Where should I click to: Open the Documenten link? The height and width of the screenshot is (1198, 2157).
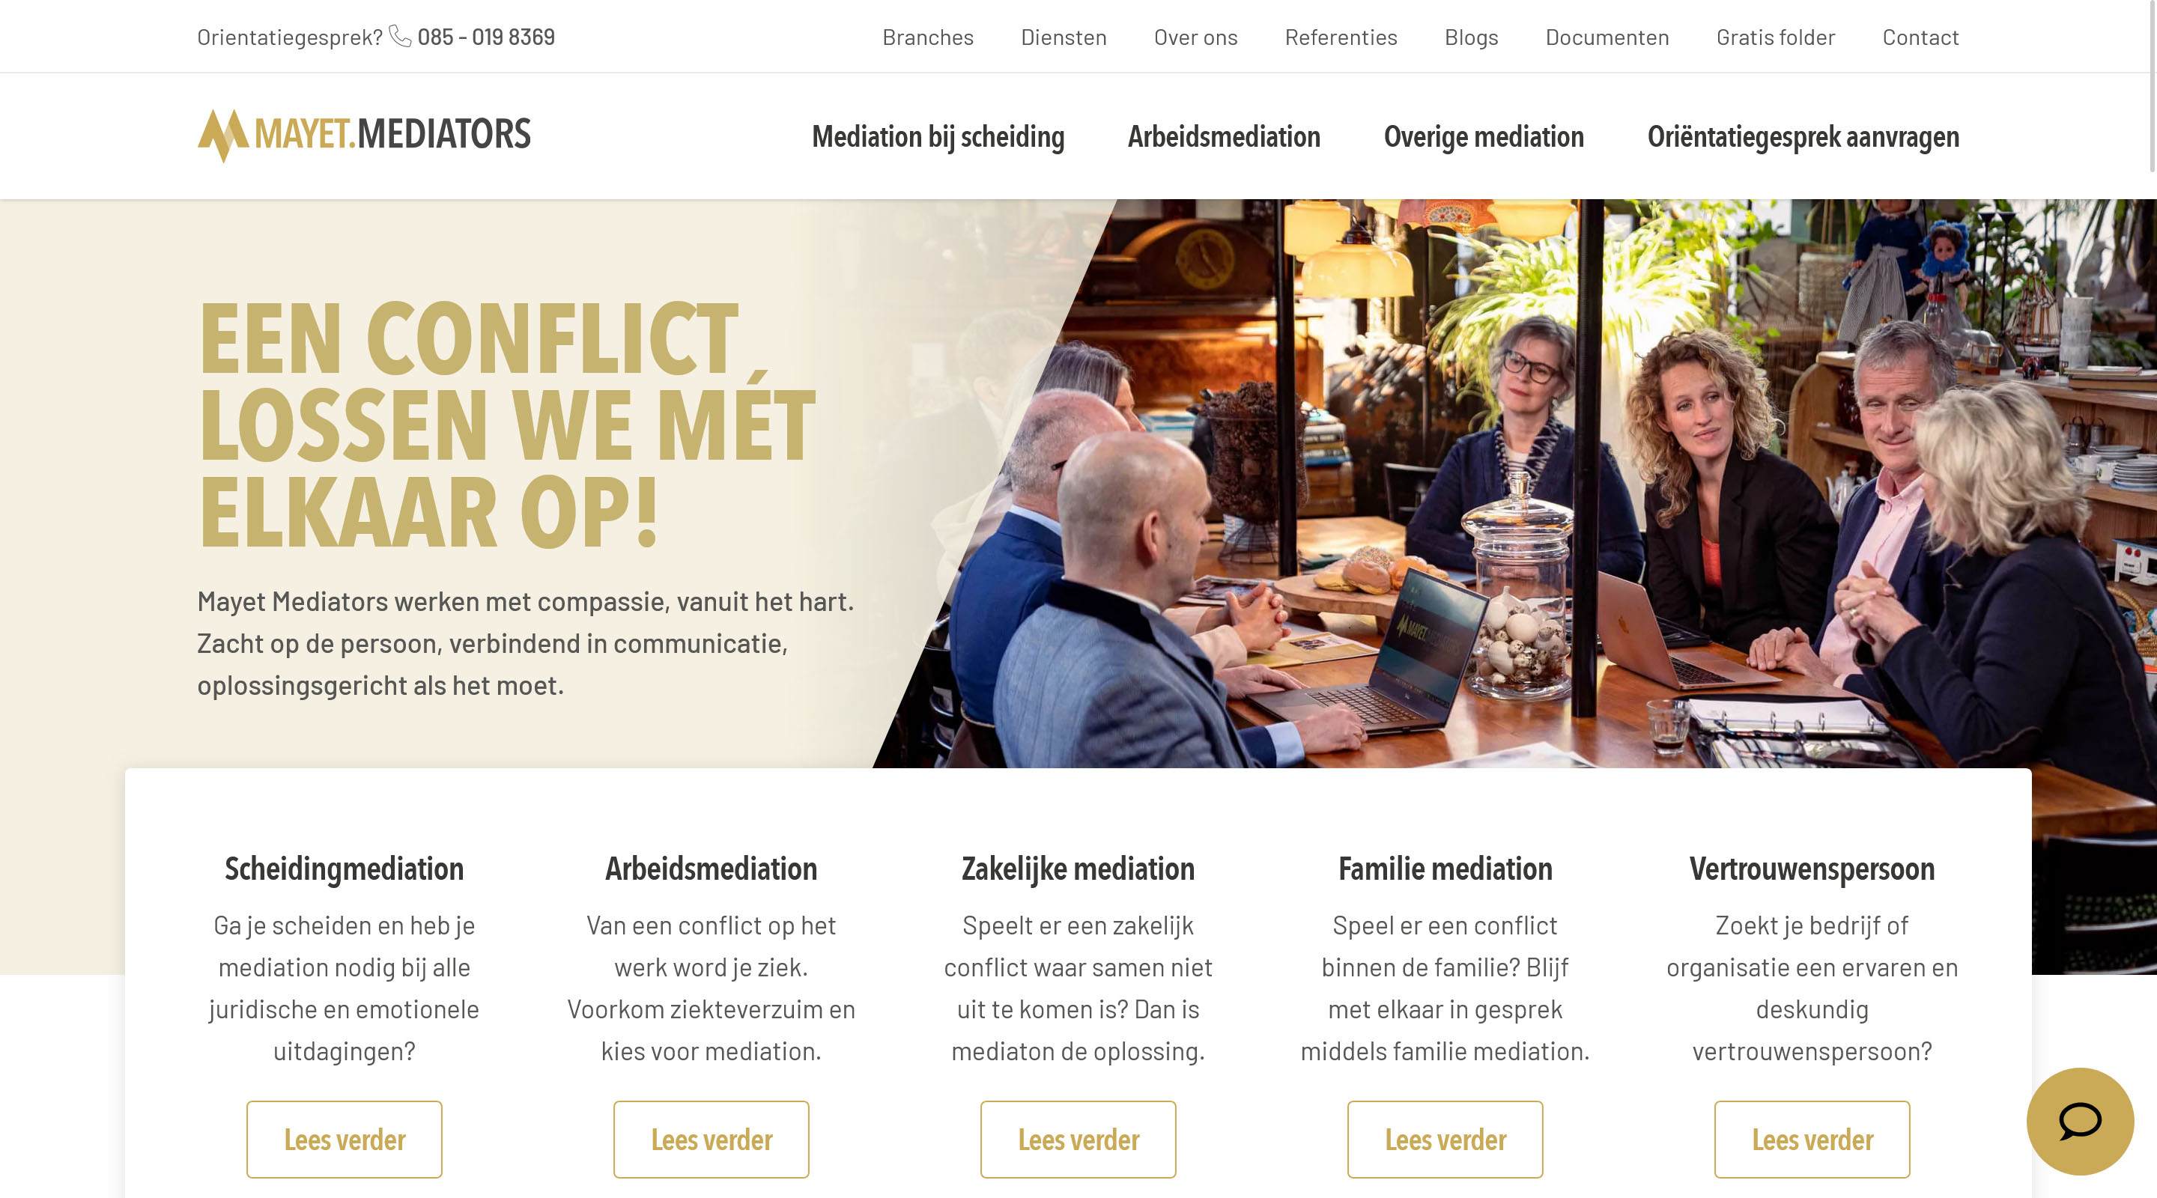[x=1607, y=37]
